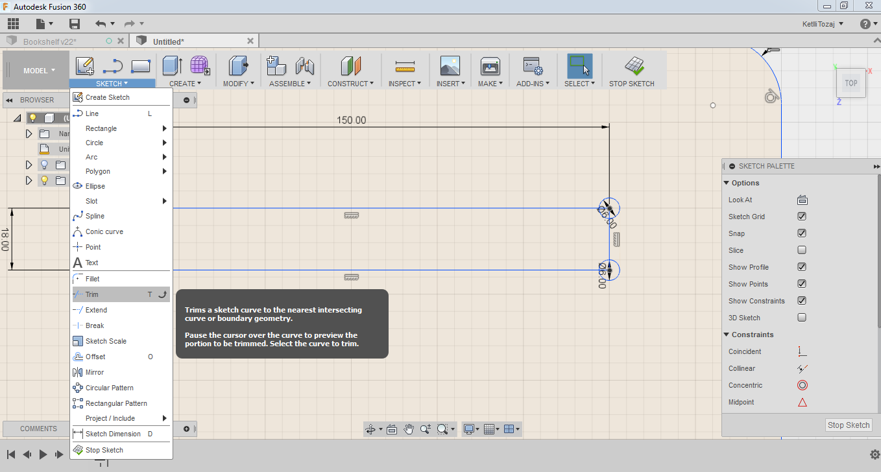Toggle the Snap checkbox
Screen dimensions: 881x472
(802, 233)
